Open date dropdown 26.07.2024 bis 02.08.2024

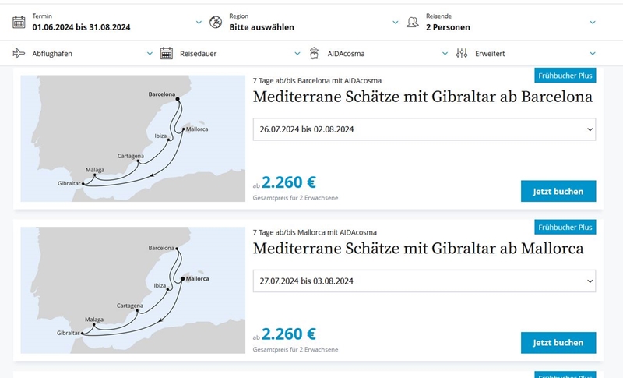pos(424,129)
